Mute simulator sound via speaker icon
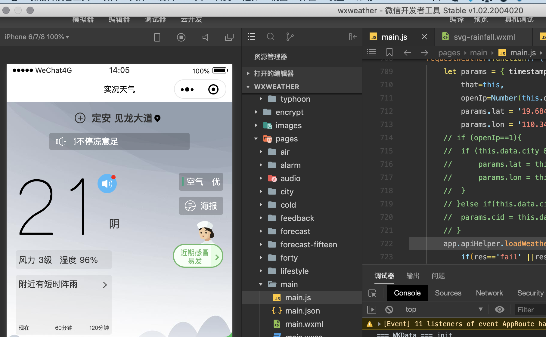This screenshot has width=546, height=337. (205, 37)
